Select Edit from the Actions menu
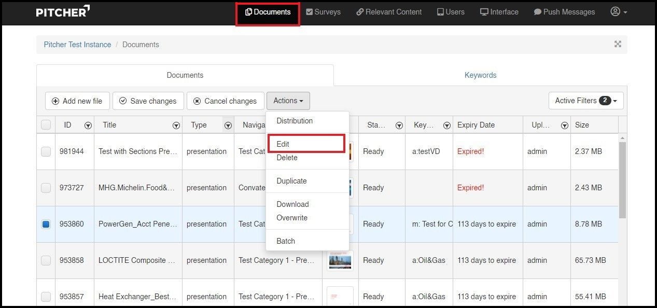Screen dimensions: 657x308 [283, 144]
